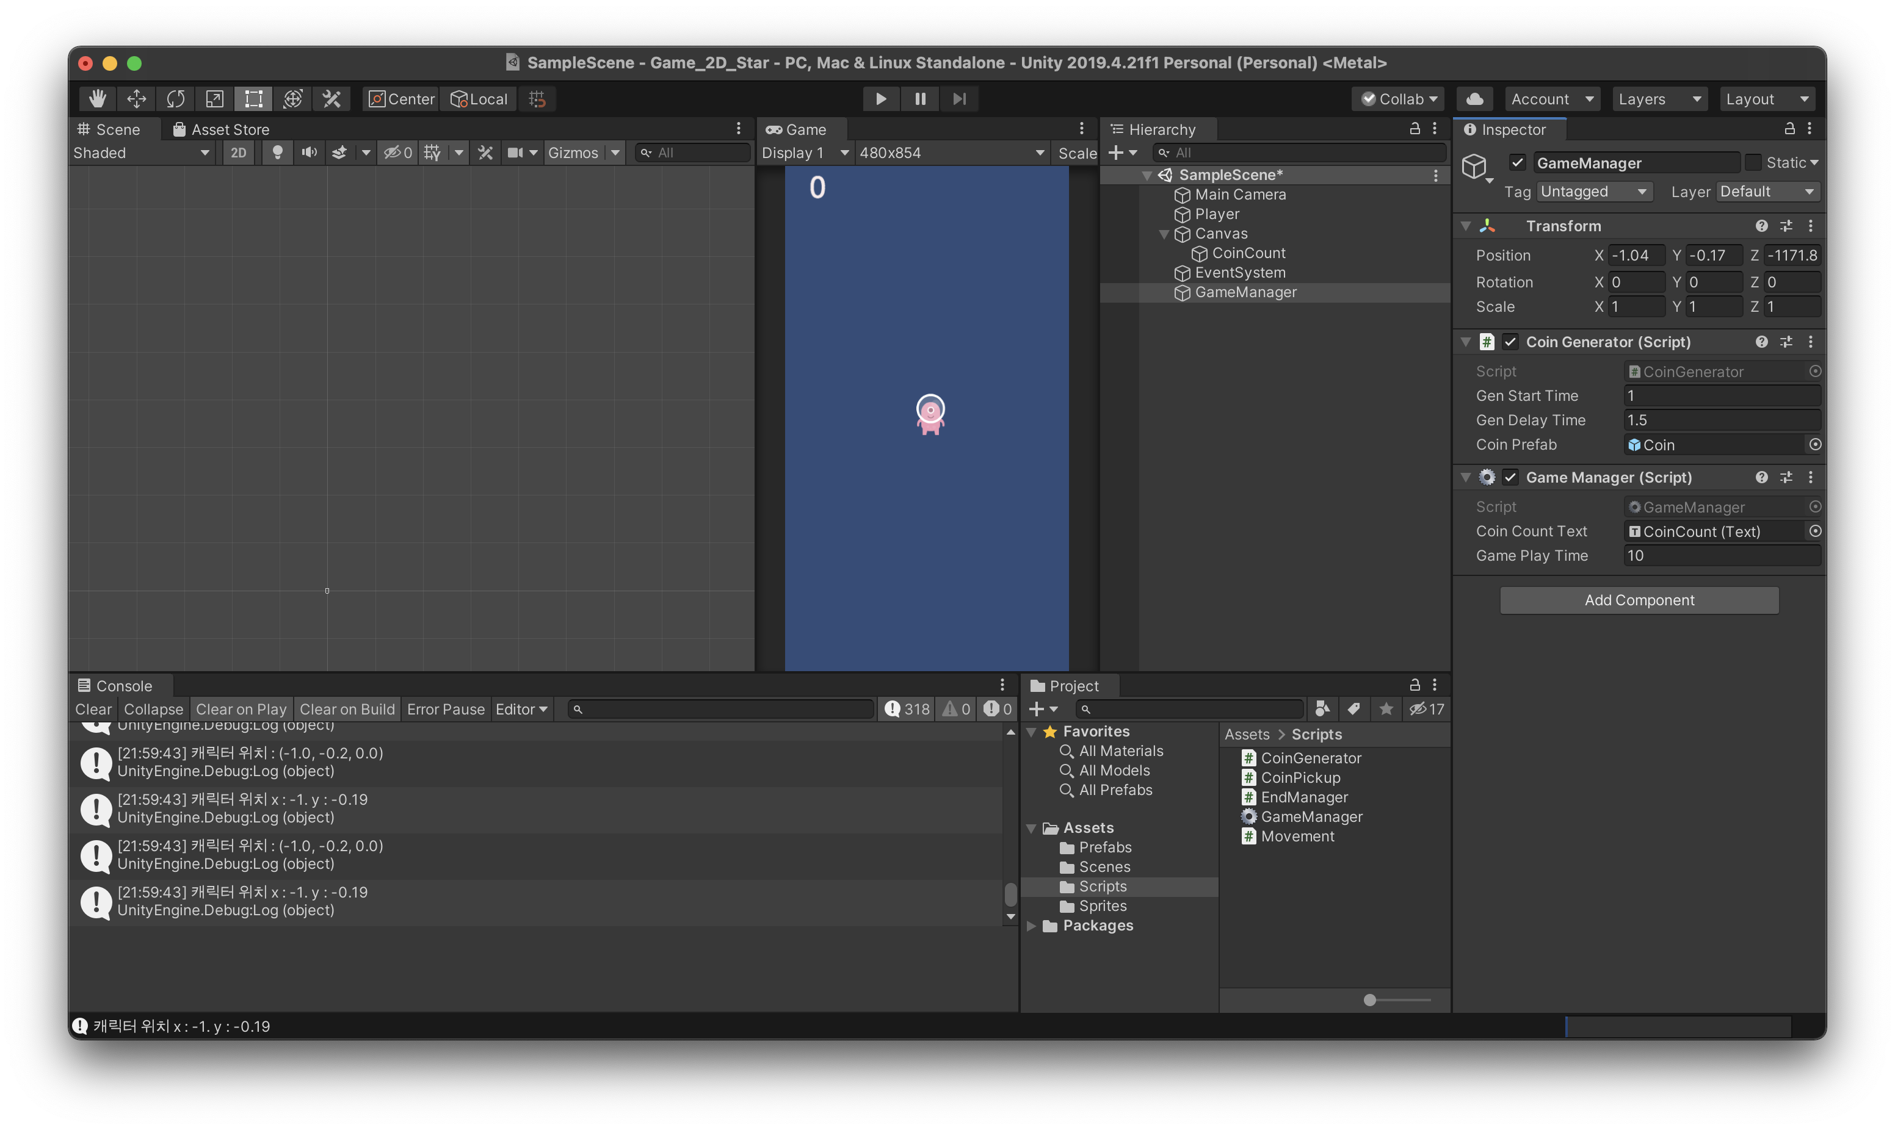This screenshot has height=1130, width=1895.
Task: Toggle scene lighting bulb icon
Action: point(278,153)
